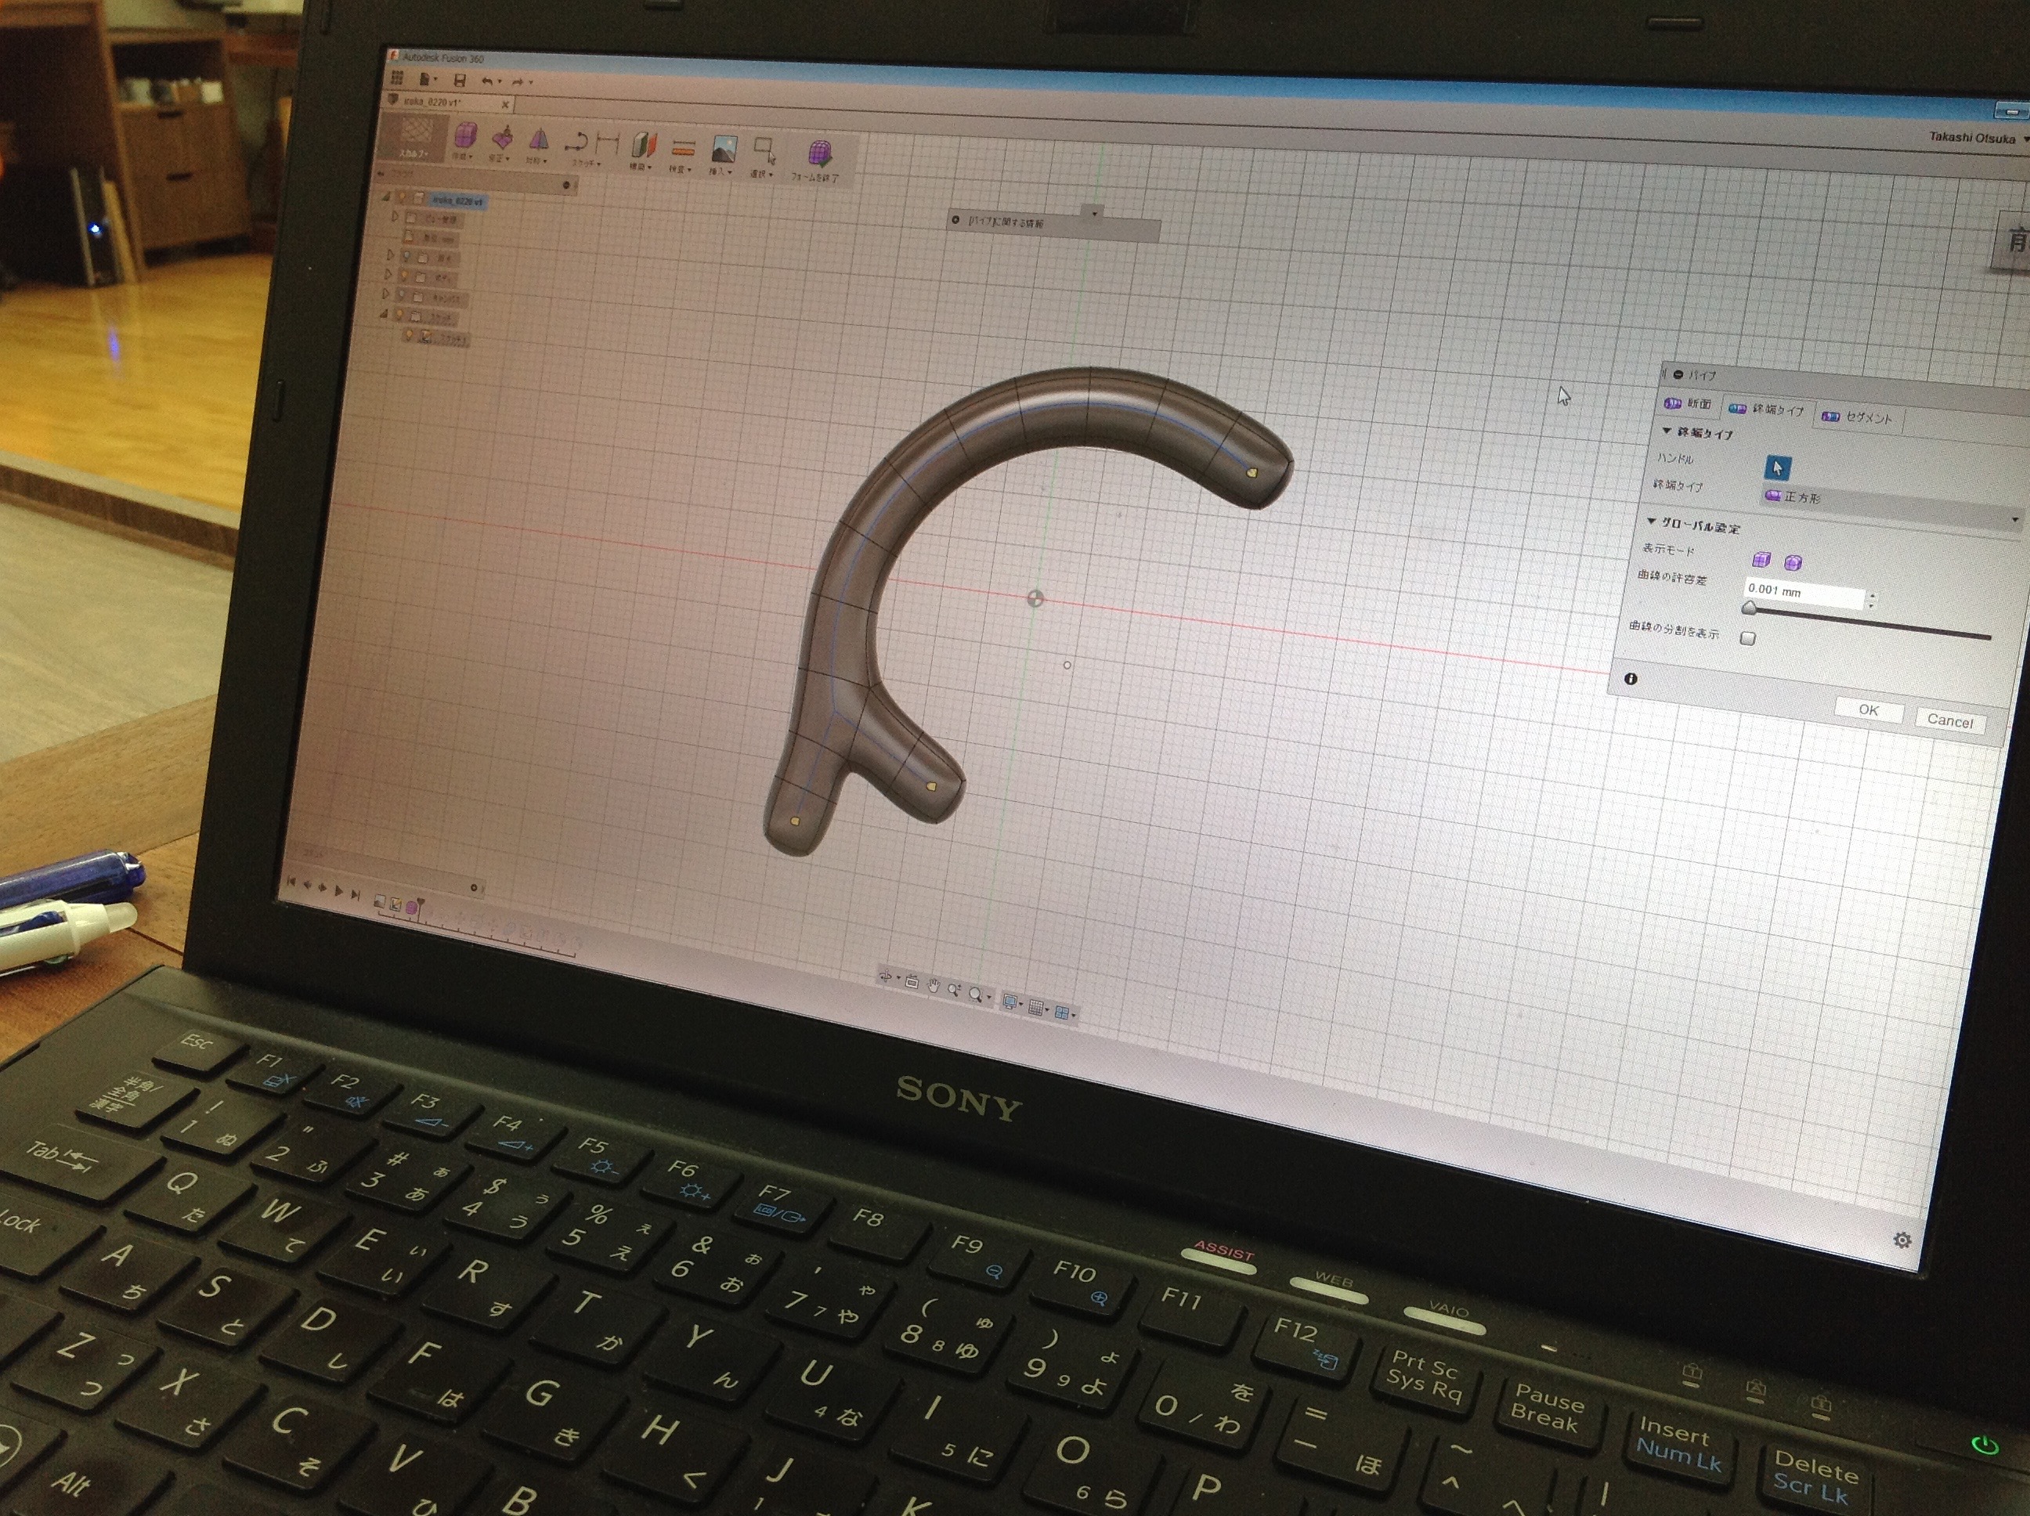Click the curve tolerance slider handle
Image resolution: width=2030 pixels, height=1516 pixels.
[x=1749, y=608]
